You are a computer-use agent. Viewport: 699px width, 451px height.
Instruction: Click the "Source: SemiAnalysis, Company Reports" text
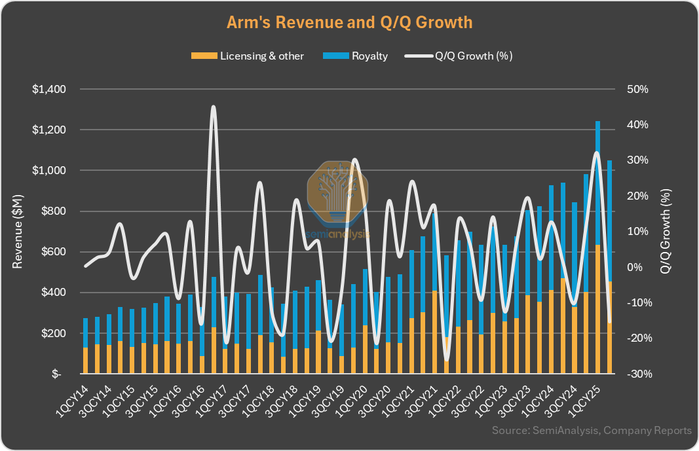pyautogui.click(x=592, y=431)
